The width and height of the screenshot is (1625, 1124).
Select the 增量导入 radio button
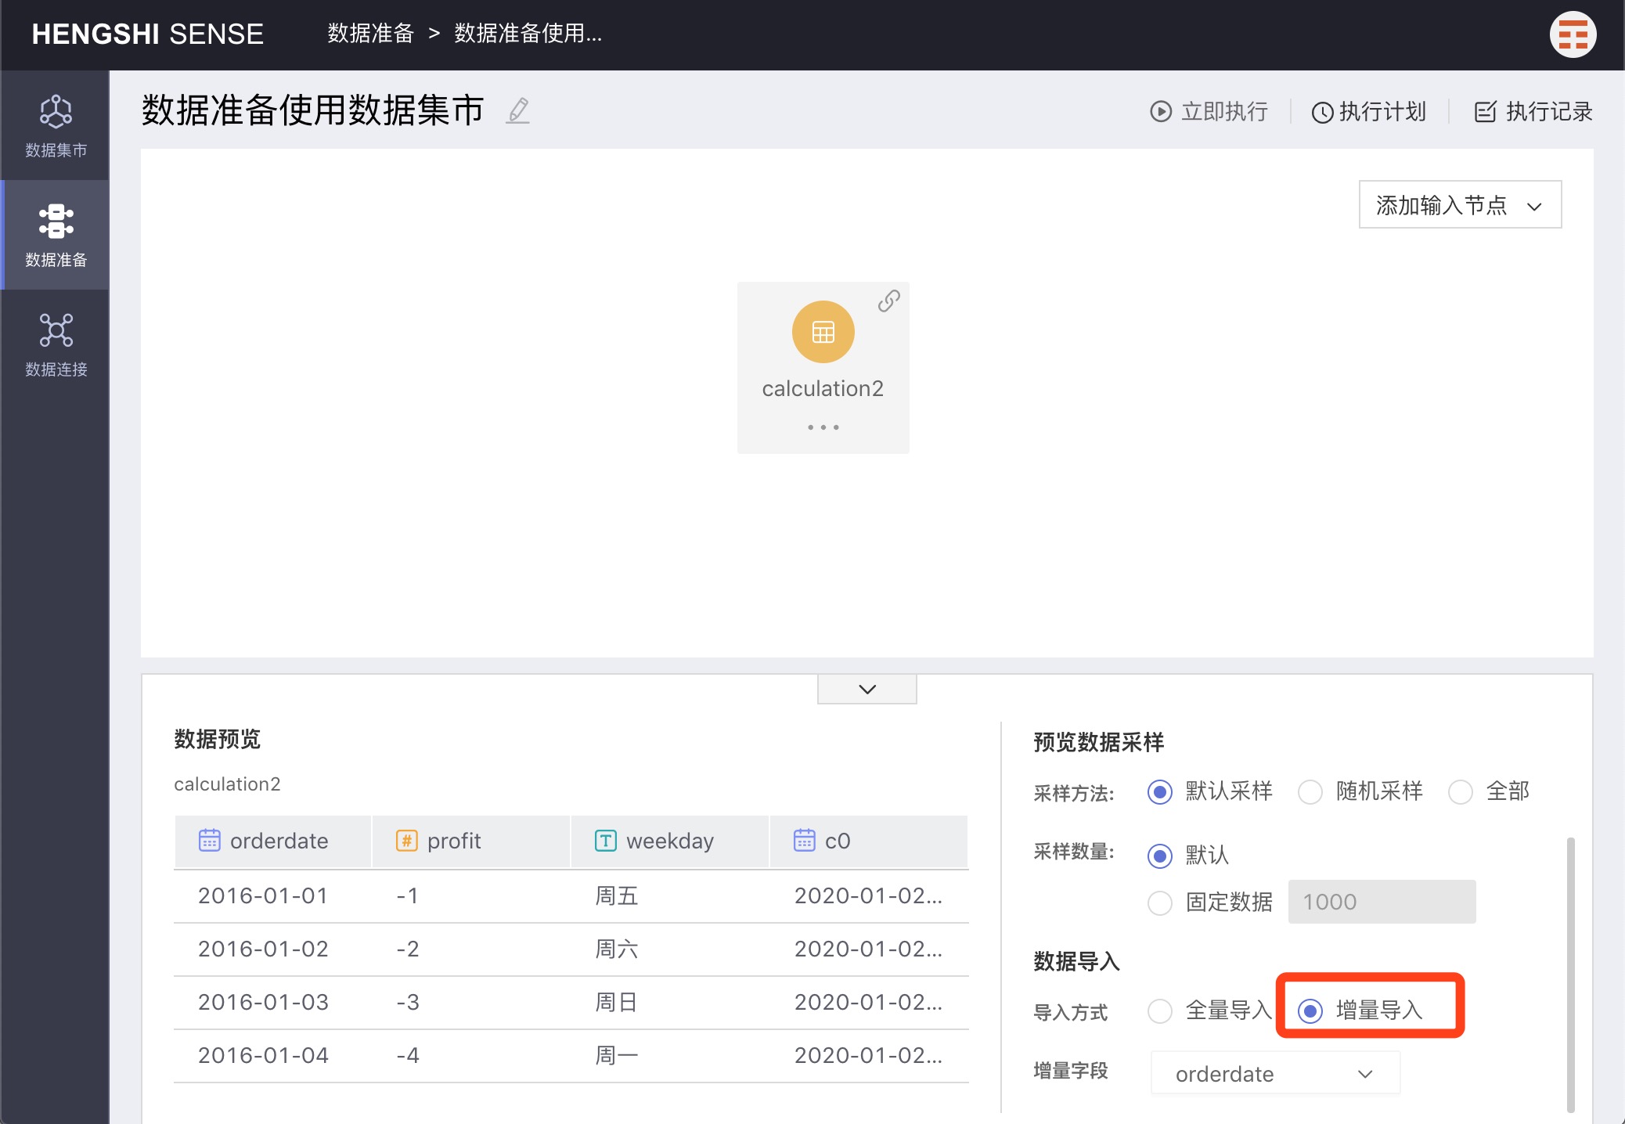[x=1310, y=1011]
